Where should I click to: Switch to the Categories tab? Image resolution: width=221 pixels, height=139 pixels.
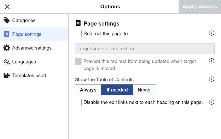point(24,20)
